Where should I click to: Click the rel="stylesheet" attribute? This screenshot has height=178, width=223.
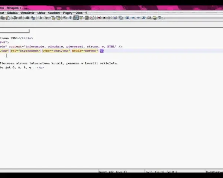[25, 51]
